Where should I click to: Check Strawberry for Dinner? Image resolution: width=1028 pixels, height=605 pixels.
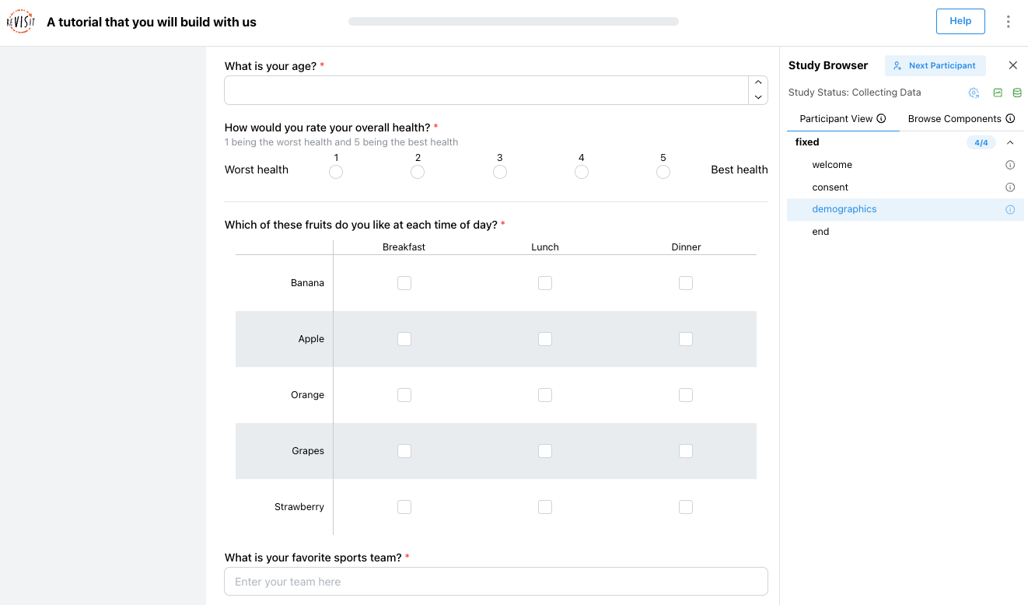click(686, 507)
